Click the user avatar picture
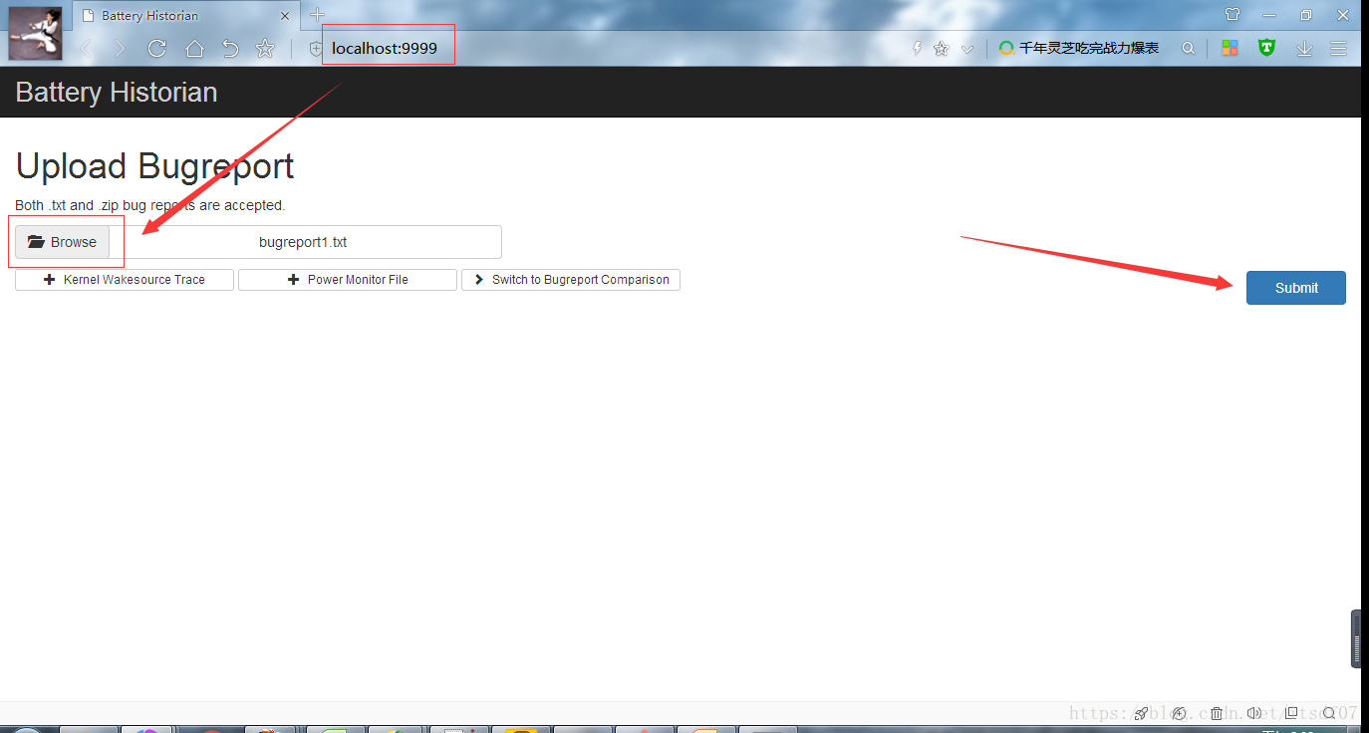Viewport: 1369px width, 733px height. pos(35,33)
